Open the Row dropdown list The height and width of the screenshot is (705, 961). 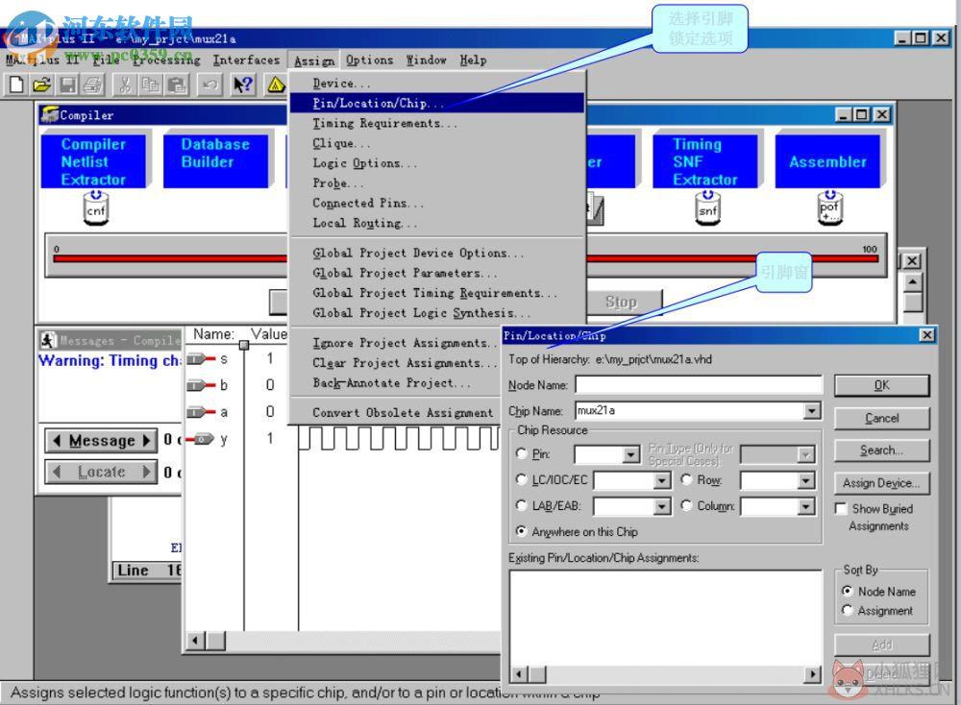pos(806,480)
